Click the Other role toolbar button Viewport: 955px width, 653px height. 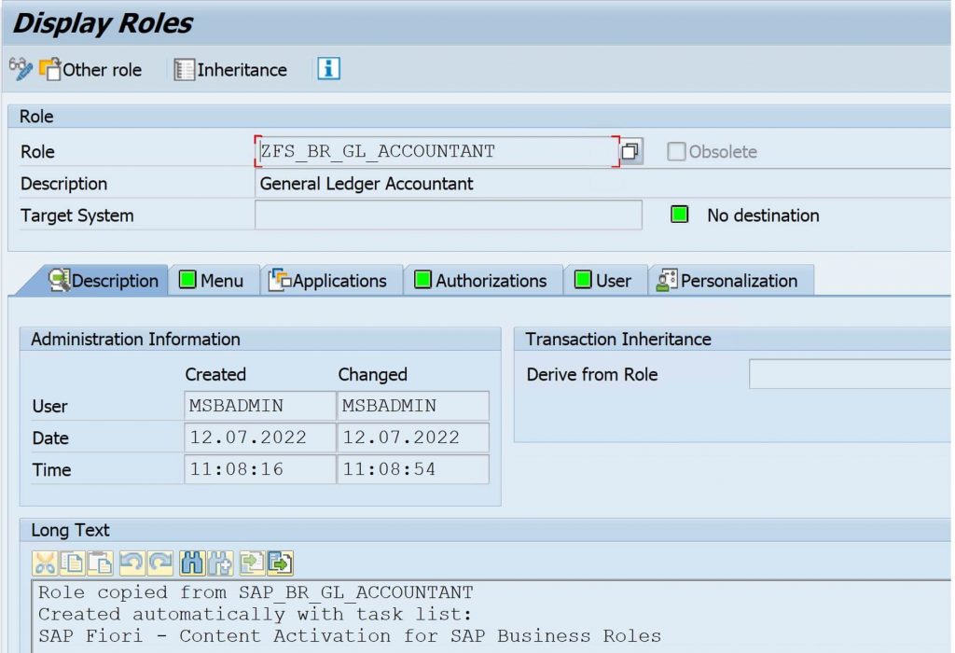point(90,69)
